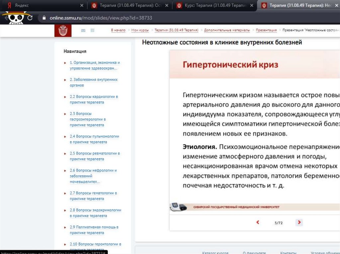This screenshot has width=340, height=254.
Task: Close the Яндекс tab
Action: 82,5
